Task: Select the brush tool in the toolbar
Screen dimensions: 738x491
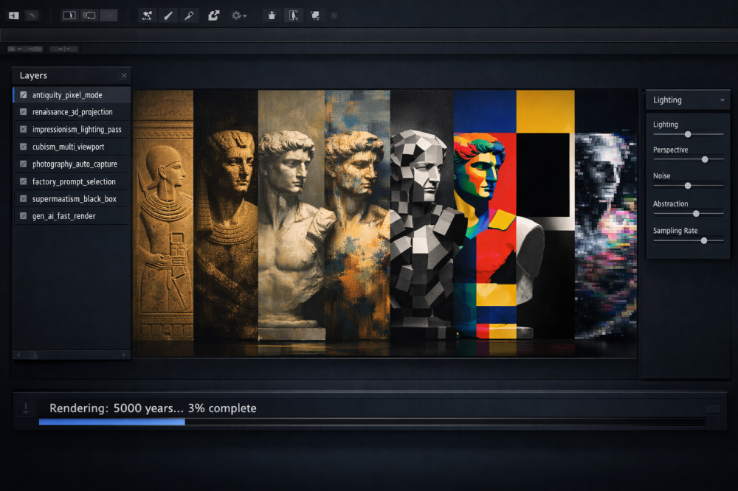Action: (168, 15)
